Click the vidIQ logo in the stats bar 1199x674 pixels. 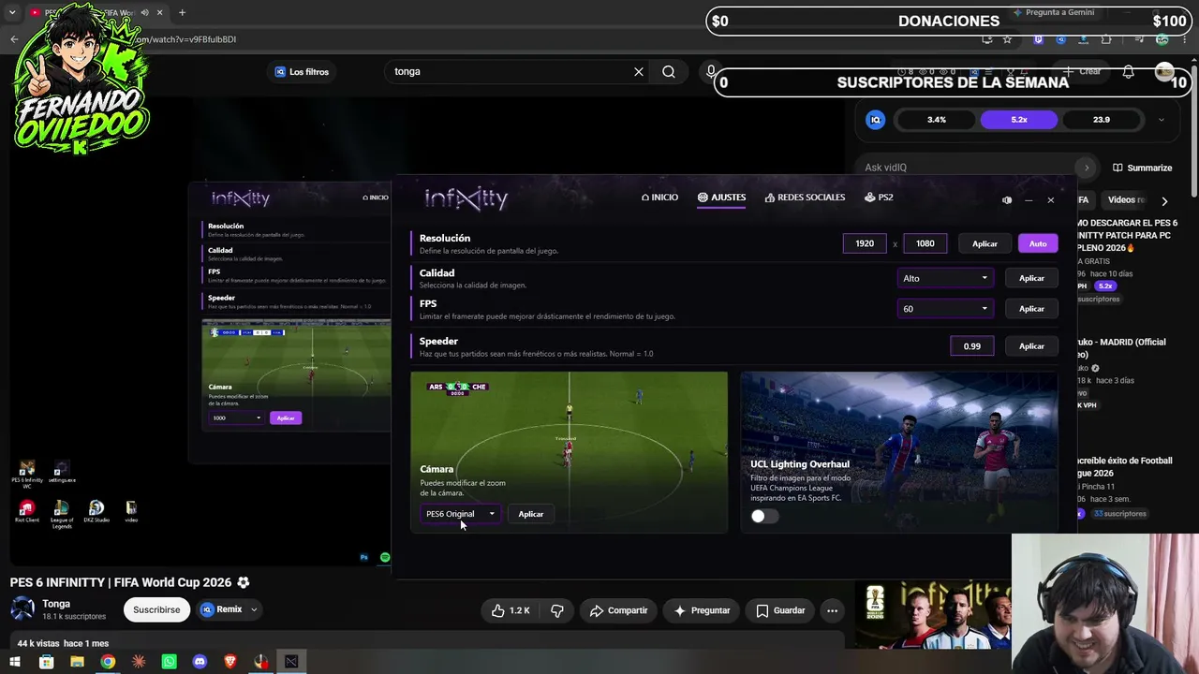(x=876, y=120)
